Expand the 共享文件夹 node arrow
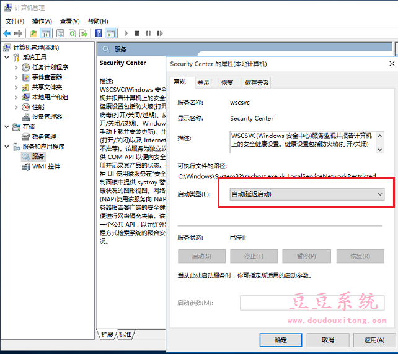This screenshot has width=398, height=354. point(16,87)
